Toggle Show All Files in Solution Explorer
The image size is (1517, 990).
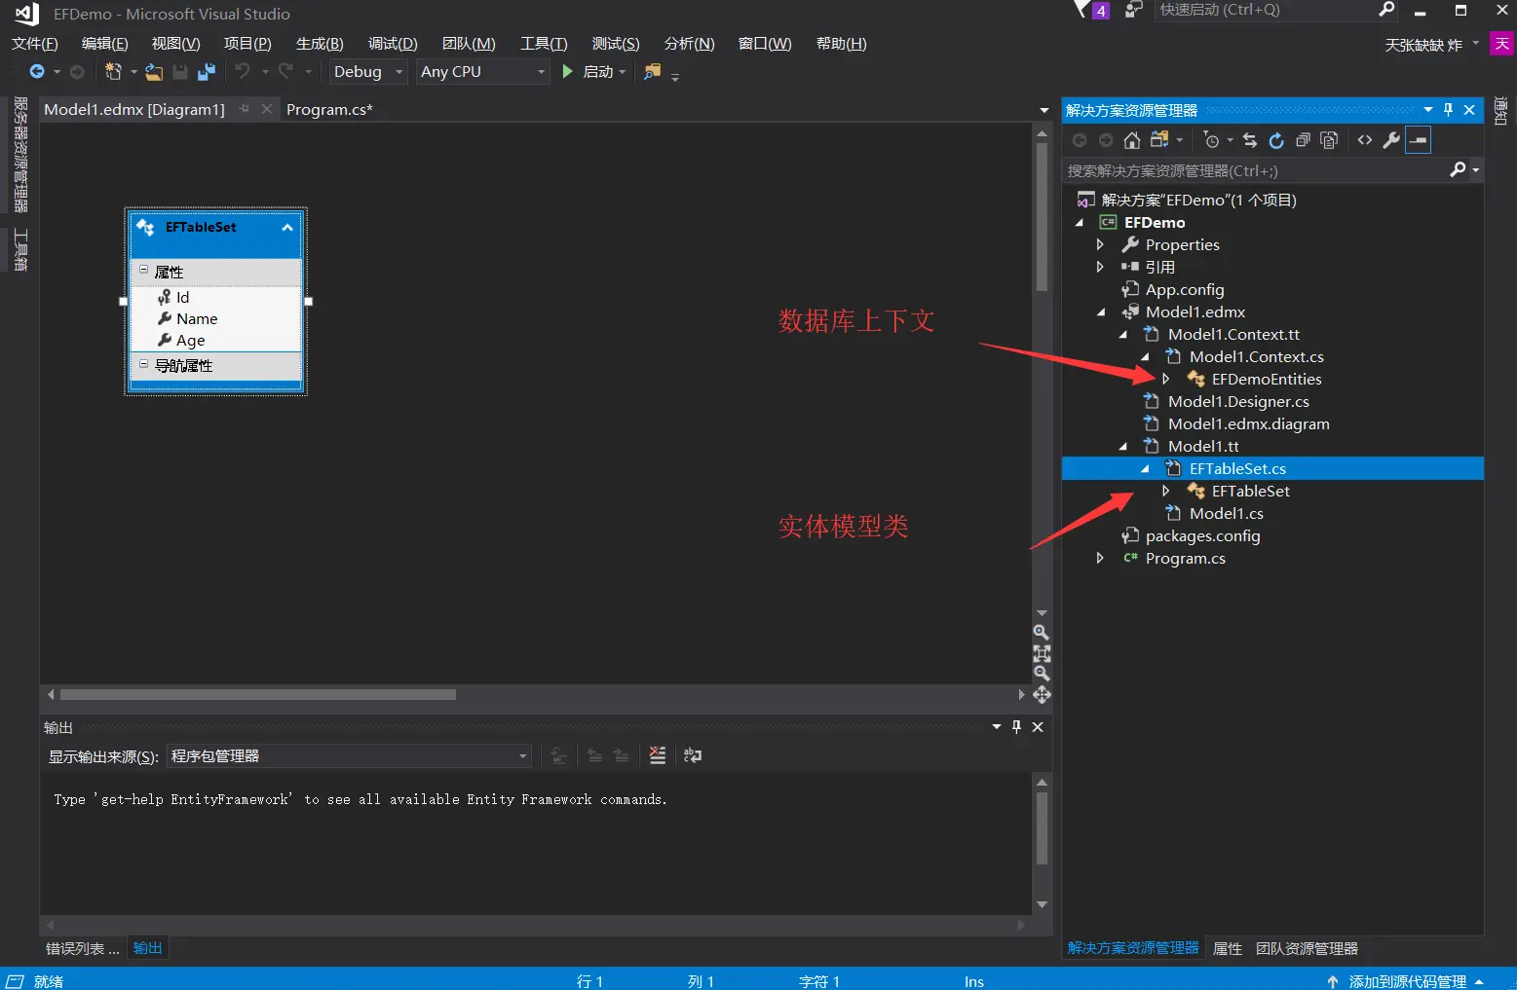1329,140
